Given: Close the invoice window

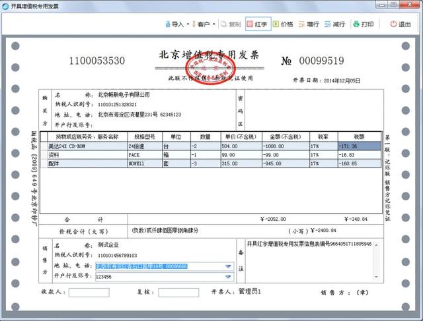Looking at the screenshot, I should pyautogui.click(x=410, y=5).
